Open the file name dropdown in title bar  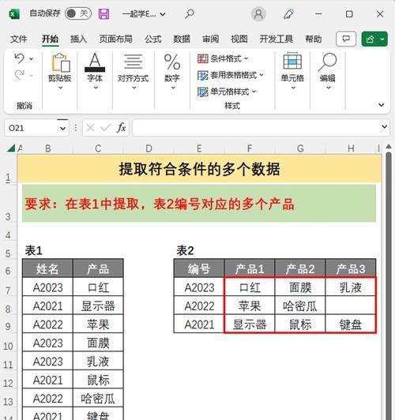coord(163,14)
